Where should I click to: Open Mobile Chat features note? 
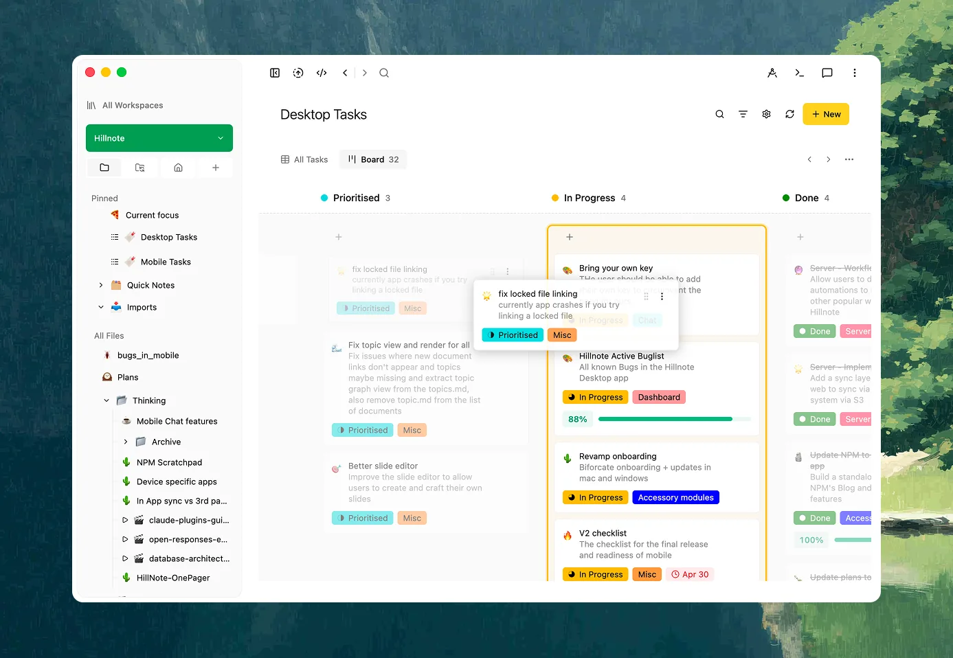[x=177, y=421]
